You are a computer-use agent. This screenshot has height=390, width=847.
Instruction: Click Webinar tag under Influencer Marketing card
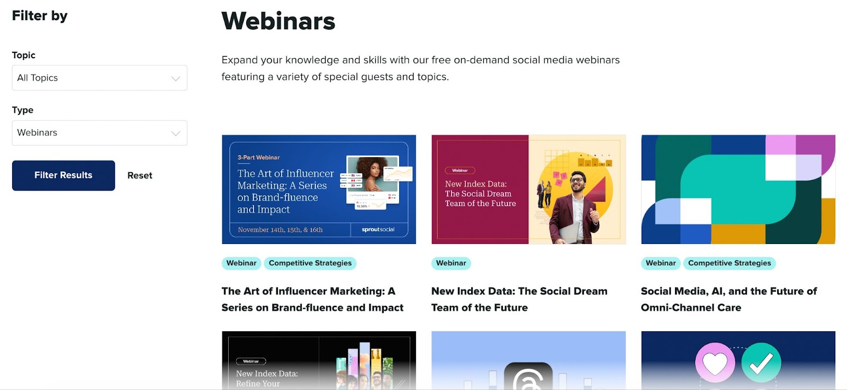pos(241,263)
